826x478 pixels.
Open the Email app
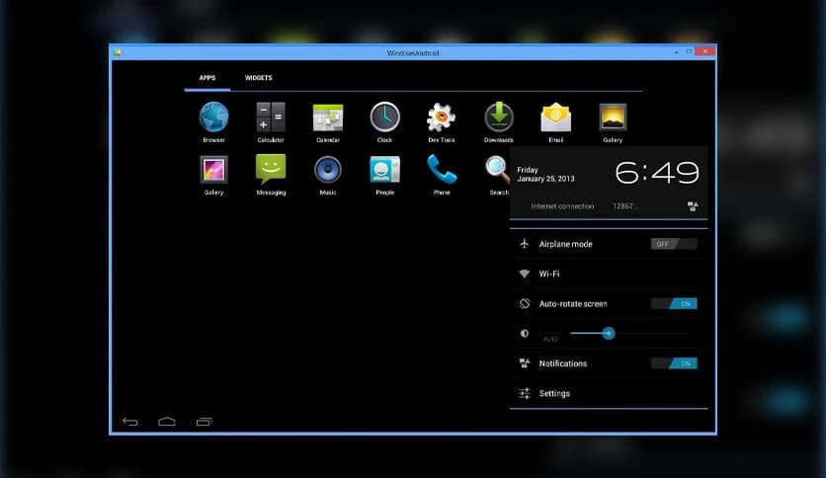coord(555,118)
